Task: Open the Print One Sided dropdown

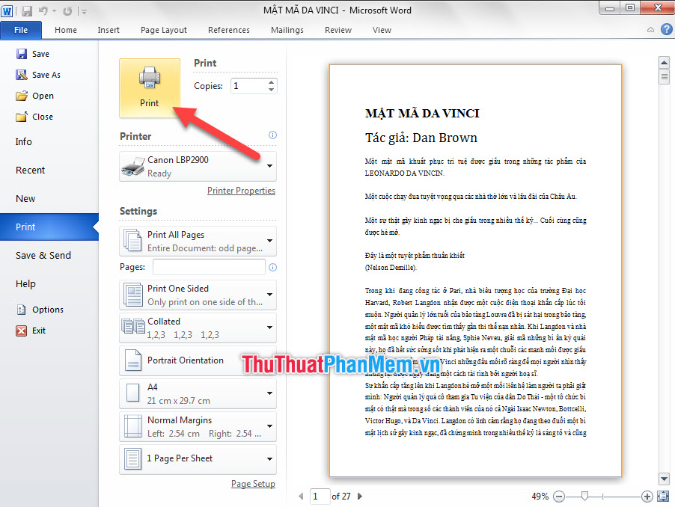Action: point(198,295)
